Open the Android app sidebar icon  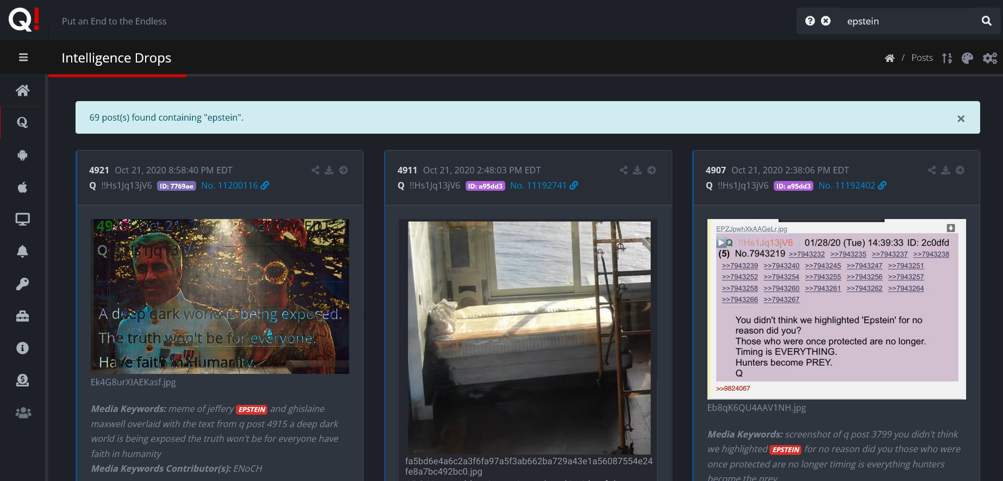(x=23, y=155)
